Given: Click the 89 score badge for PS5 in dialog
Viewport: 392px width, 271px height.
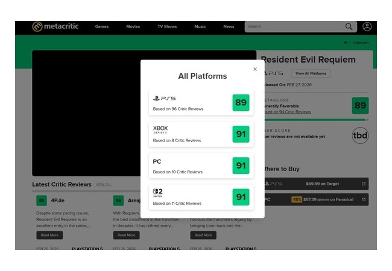Looking at the screenshot, I should click(x=241, y=102).
